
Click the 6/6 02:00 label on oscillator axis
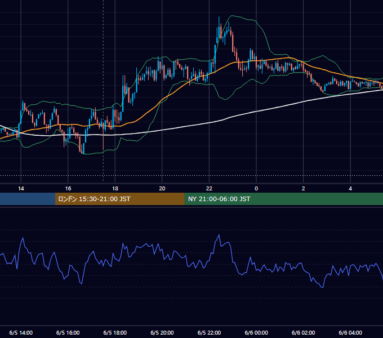point(303,332)
